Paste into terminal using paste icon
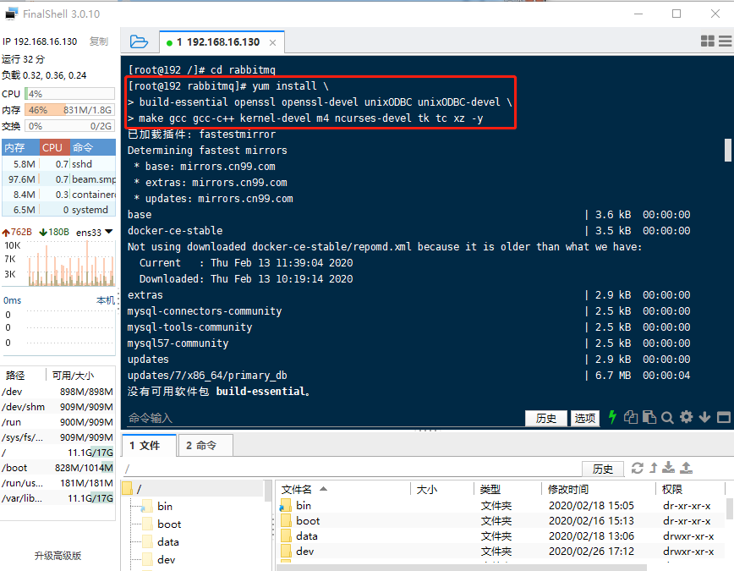The width and height of the screenshot is (734, 571). tap(649, 417)
